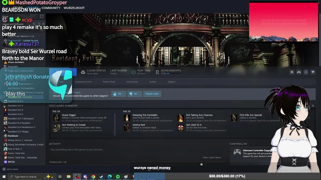Open WURZELROOT profile menu
Screen dimensions: 321x180
click(x=74, y=8)
